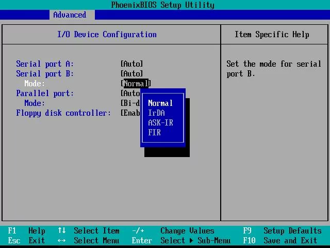Click the highlighted [Normal] mode value
Viewport: 330px width, 248px height.
tap(136, 84)
